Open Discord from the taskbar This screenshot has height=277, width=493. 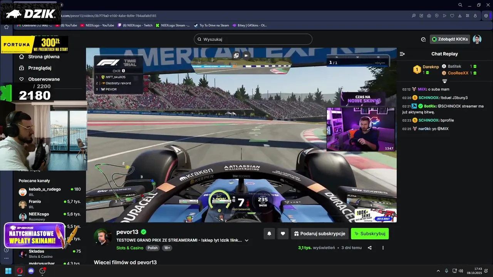(x=31, y=271)
